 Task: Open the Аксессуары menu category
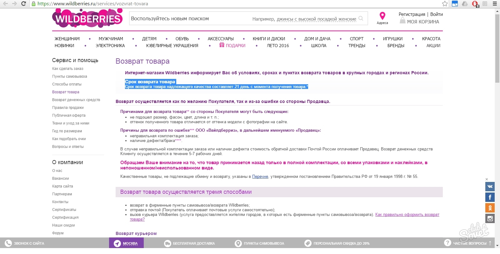pos(221,39)
